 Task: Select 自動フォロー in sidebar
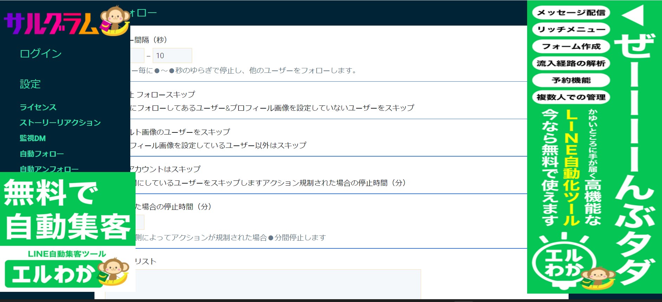click(42, 153)
